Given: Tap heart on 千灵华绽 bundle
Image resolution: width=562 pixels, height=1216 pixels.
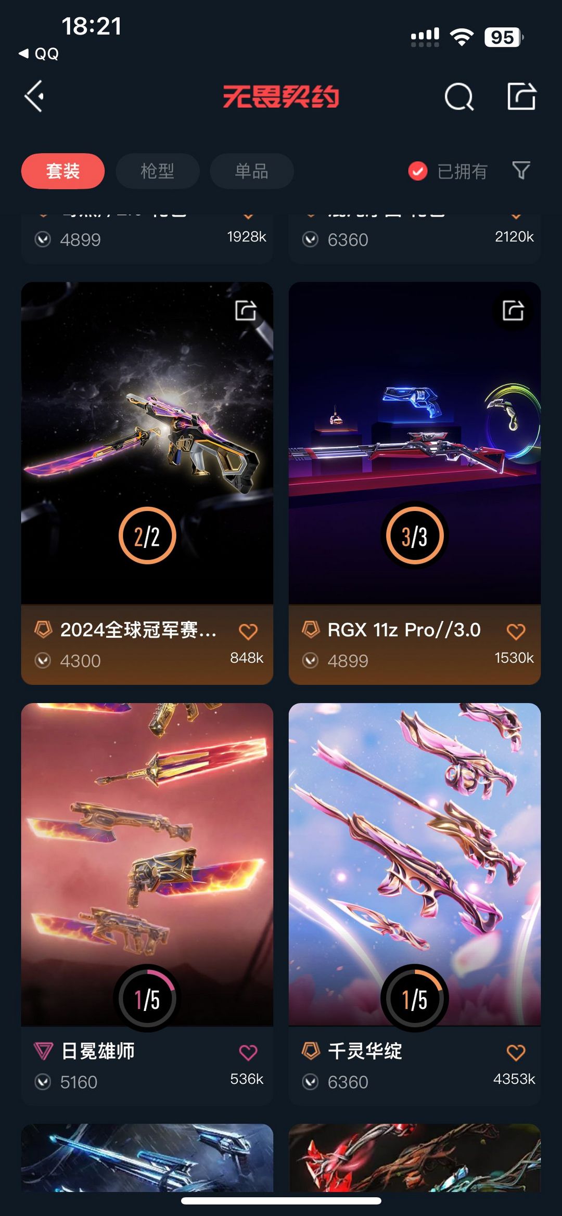Looking at the screenshot, I should coord(516,1052).
